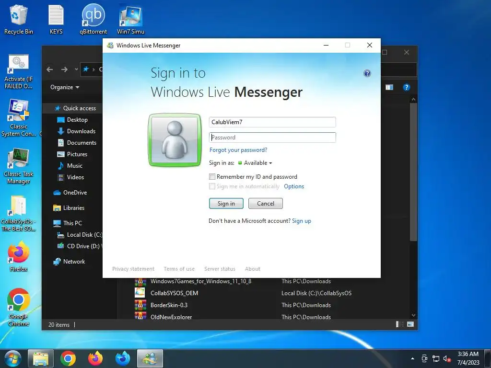Select Libraries in Explorer sidebar
Screen dimensions: 491x368
point(69,208)
